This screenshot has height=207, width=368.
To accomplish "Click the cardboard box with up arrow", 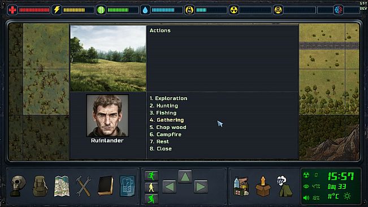I will 263,186.
